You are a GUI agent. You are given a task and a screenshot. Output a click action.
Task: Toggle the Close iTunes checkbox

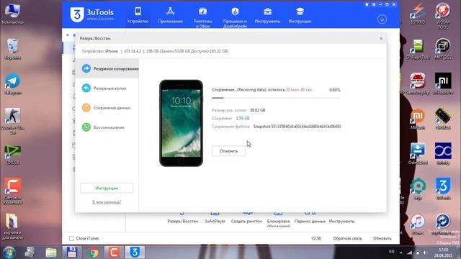pyautogui.click(x=71, y=238)
